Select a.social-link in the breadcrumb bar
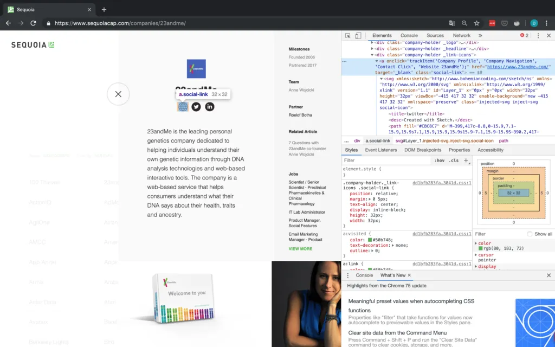This screenshot has height=347, width=555. pos(378,140)
